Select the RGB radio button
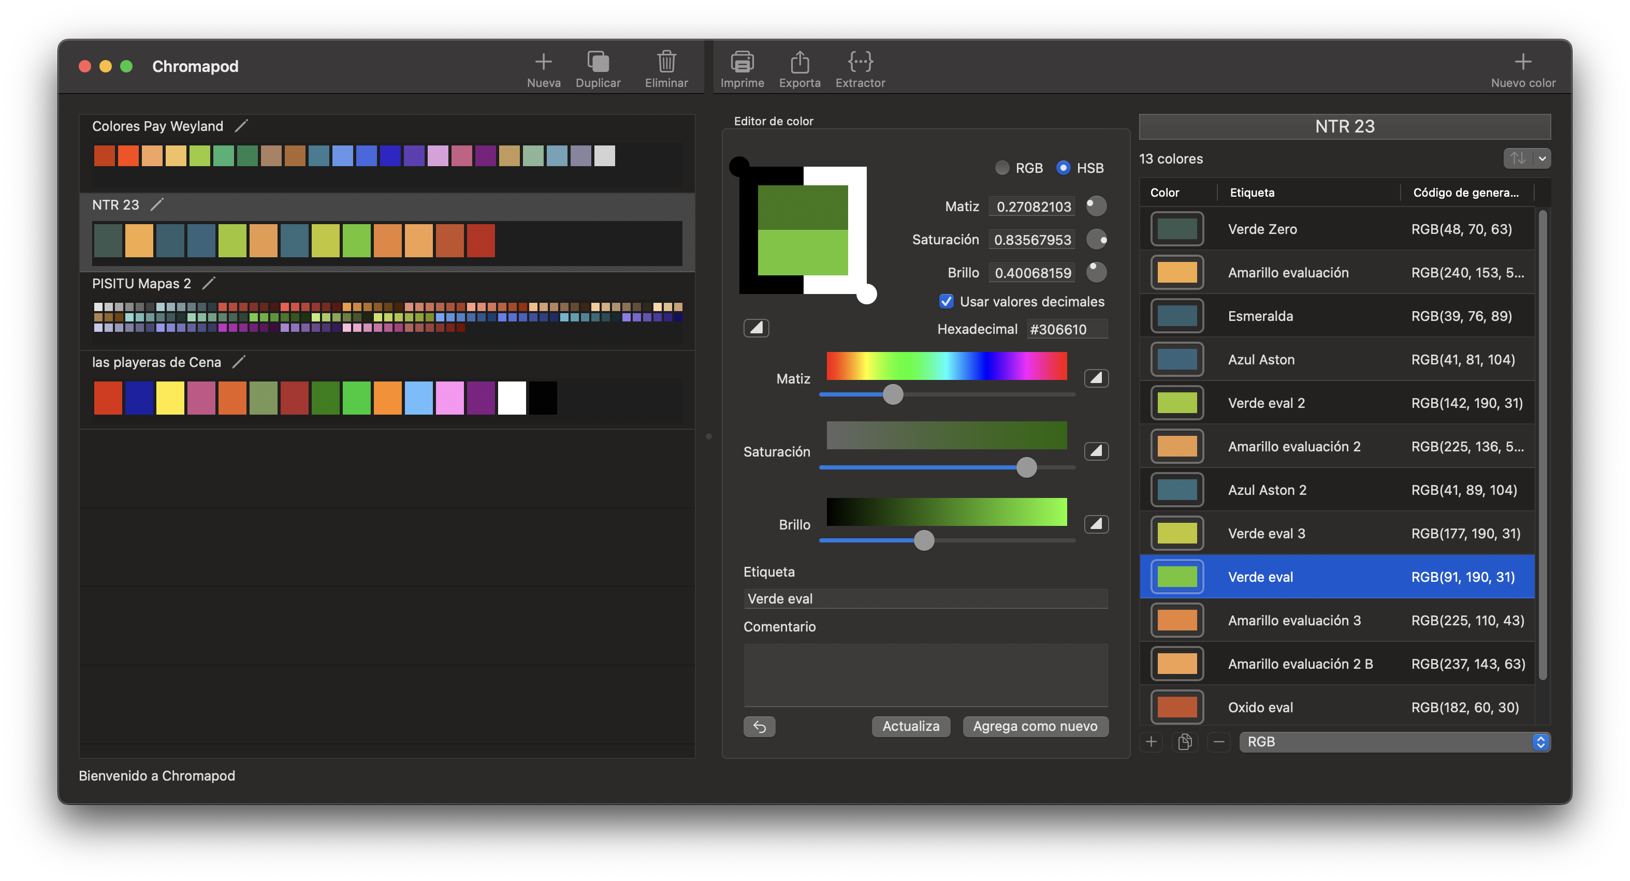 coord(1002,168)
